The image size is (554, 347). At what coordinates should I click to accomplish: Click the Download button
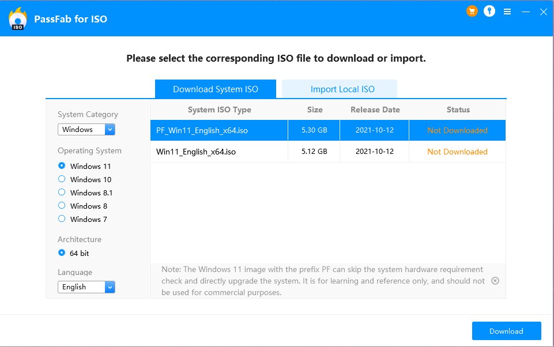pyautogui.click(x=506, y=331)
